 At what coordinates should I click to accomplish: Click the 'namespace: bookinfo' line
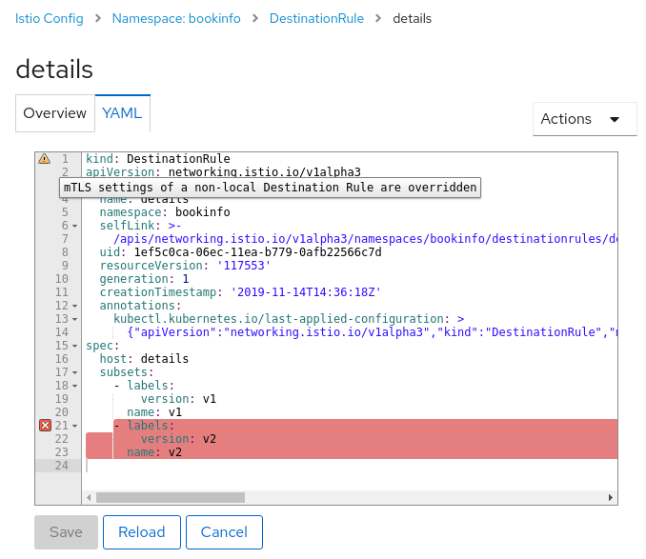(165, 212)
